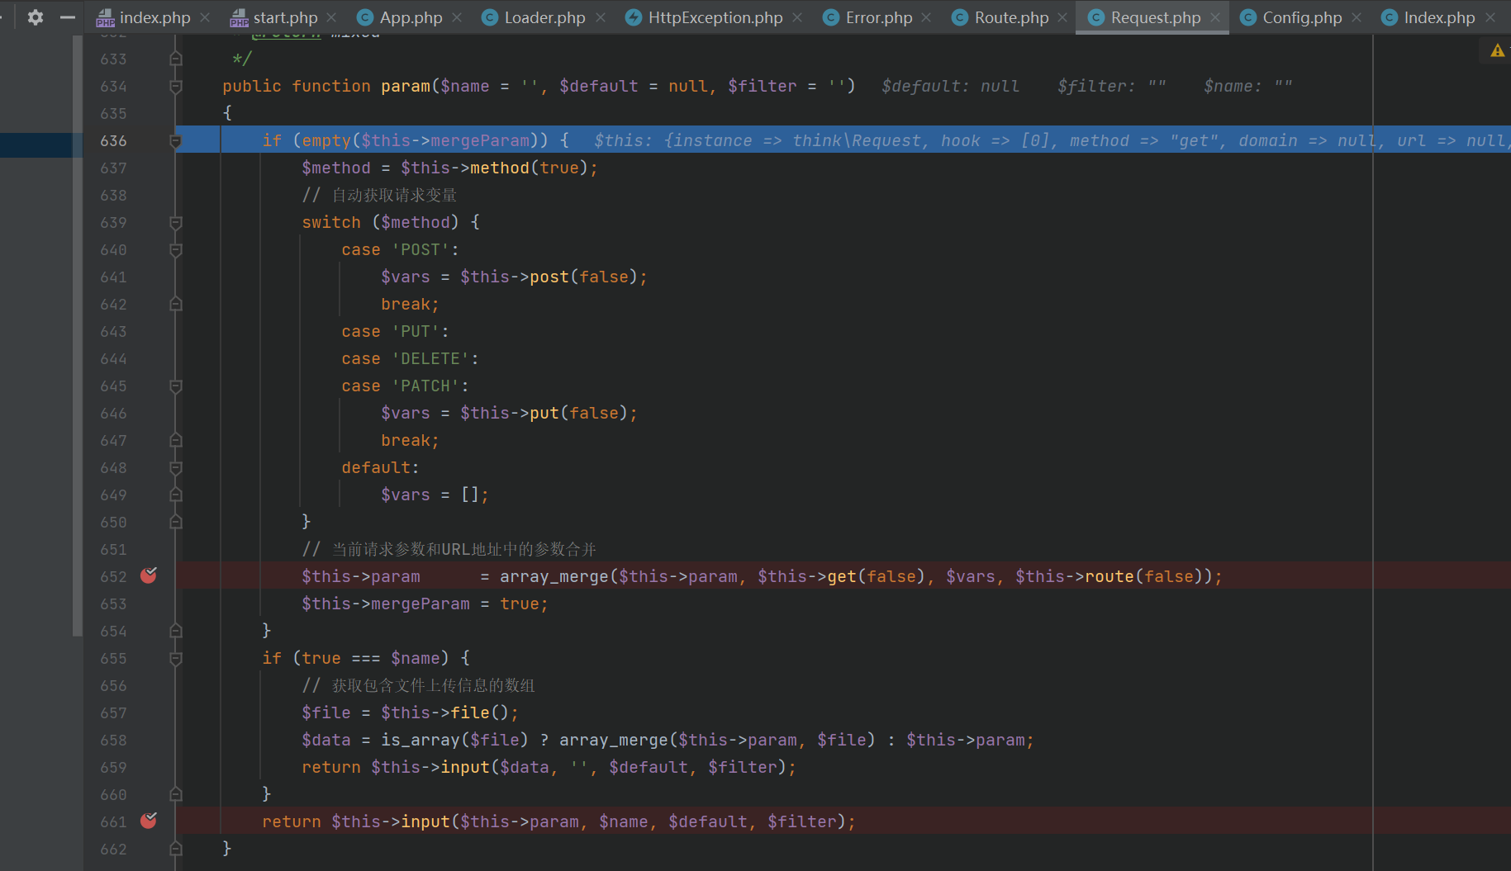This screenshot has height=871, width=1511.
Task: Click the PHP file icon on the start.php tab
Action: (239, 17)
